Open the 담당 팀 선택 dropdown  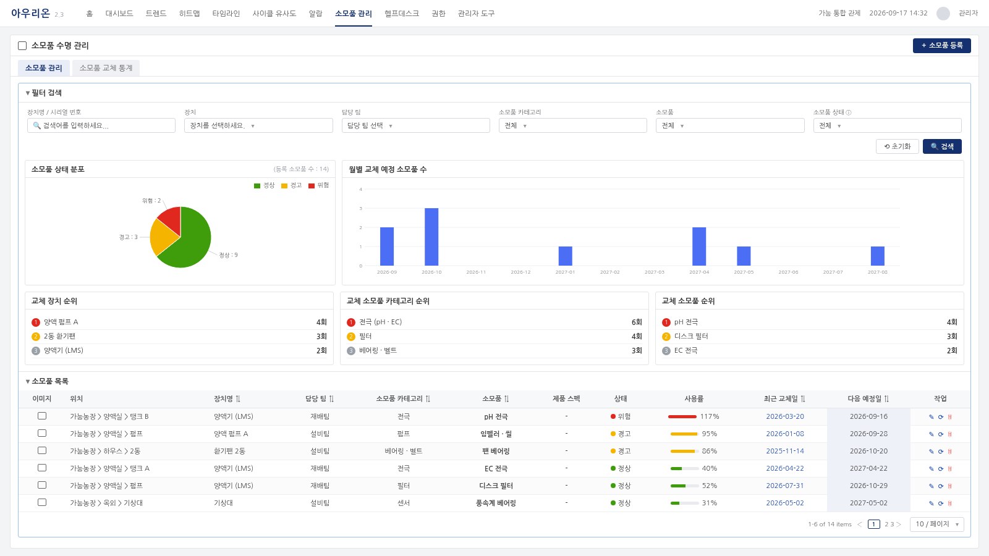tap(415, 125)
